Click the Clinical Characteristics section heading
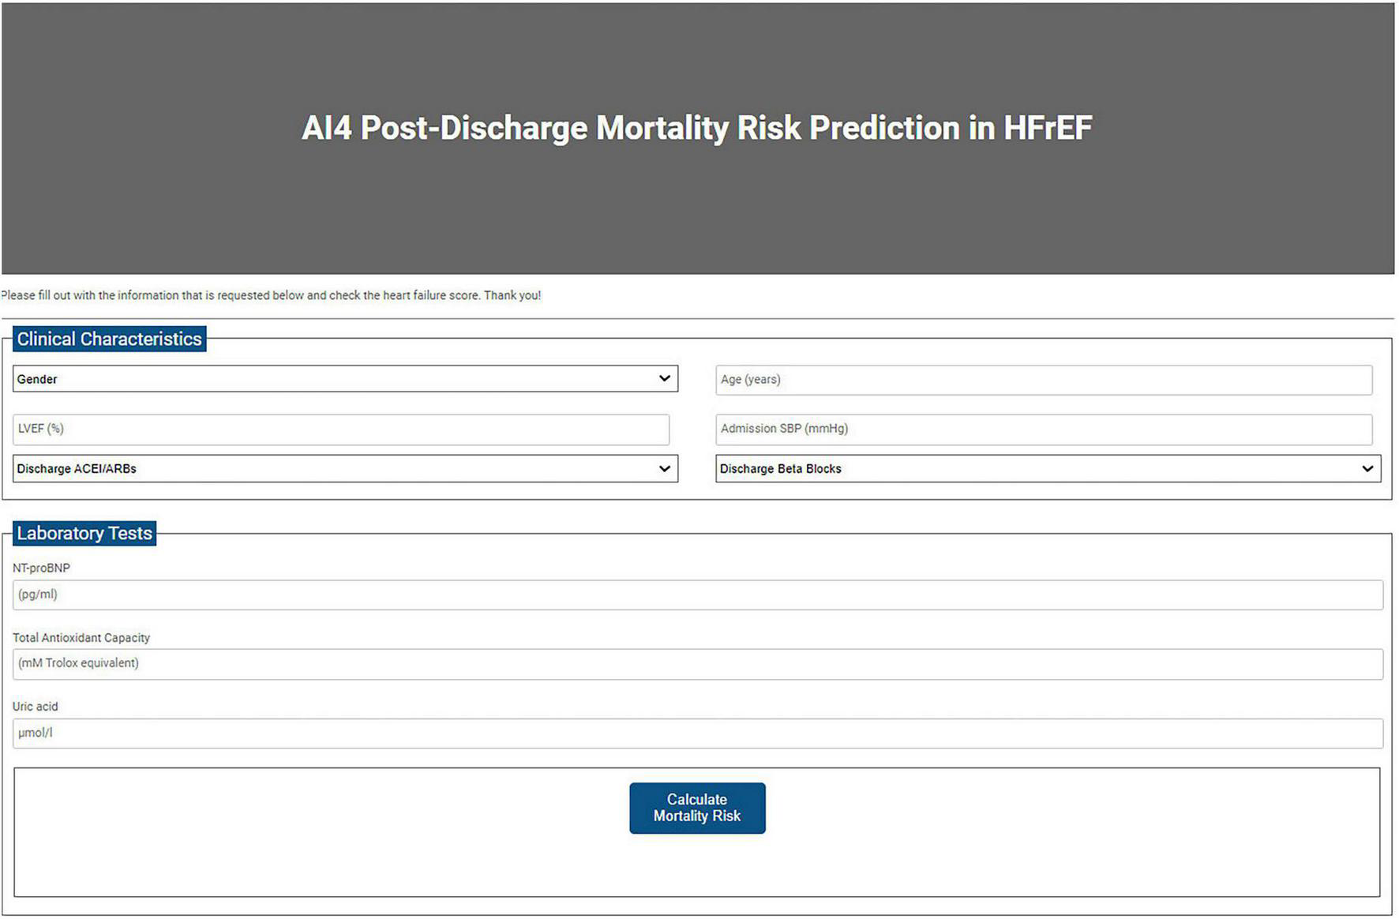 click(x=110, y=339)
